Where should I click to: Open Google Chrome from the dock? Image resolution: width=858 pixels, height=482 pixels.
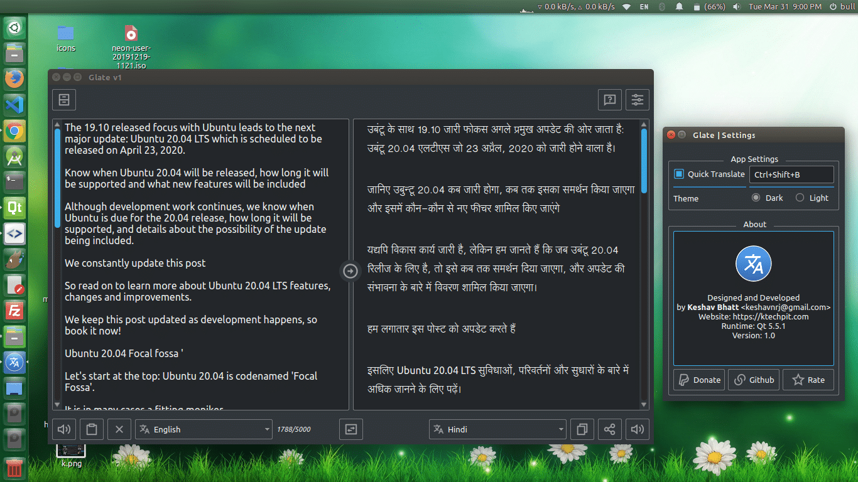pos(14,130)
